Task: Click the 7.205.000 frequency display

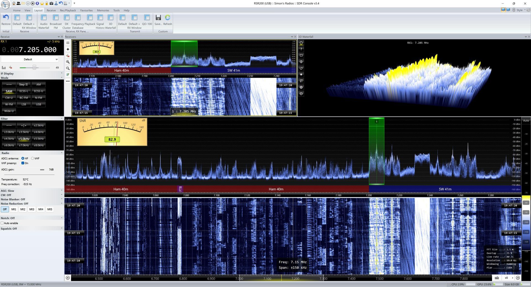Action: point(37,50)
